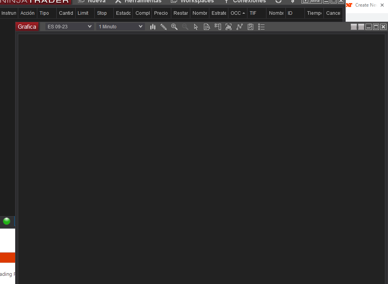
Task: Open the Nueva menu
Action: click(x=92, y=1)
